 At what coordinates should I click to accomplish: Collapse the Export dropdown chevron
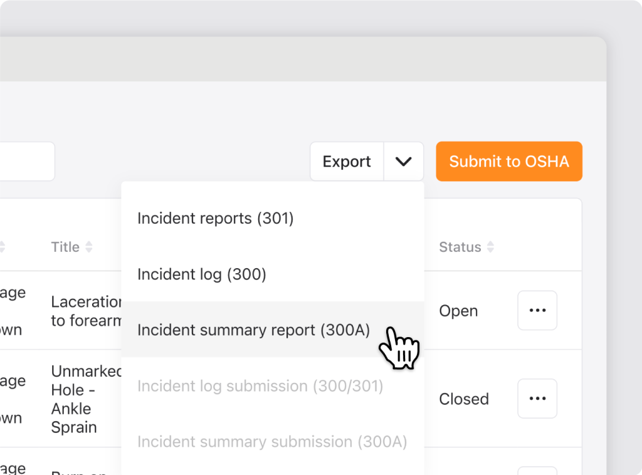[x=404, y=162]
